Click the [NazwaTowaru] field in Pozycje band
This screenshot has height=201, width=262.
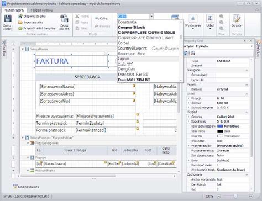tap(75, 163)
